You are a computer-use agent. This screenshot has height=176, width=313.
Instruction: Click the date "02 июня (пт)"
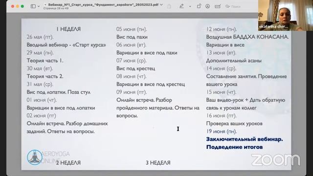(41, 116)
